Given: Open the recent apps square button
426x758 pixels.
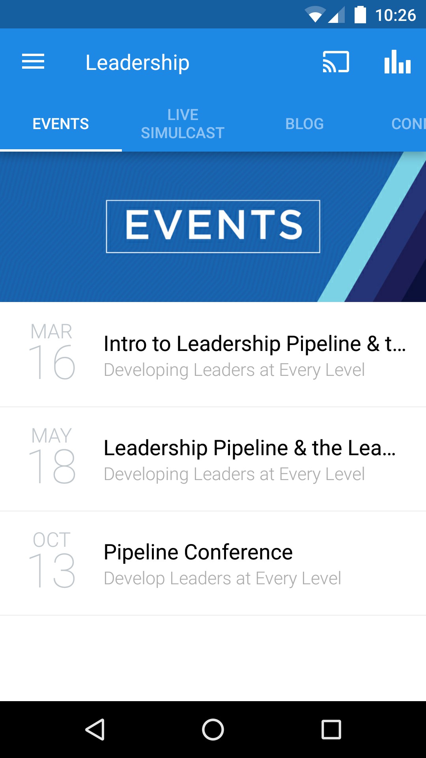Looking at the screenshot, I should pyautogui.click(x=331, y=729).
